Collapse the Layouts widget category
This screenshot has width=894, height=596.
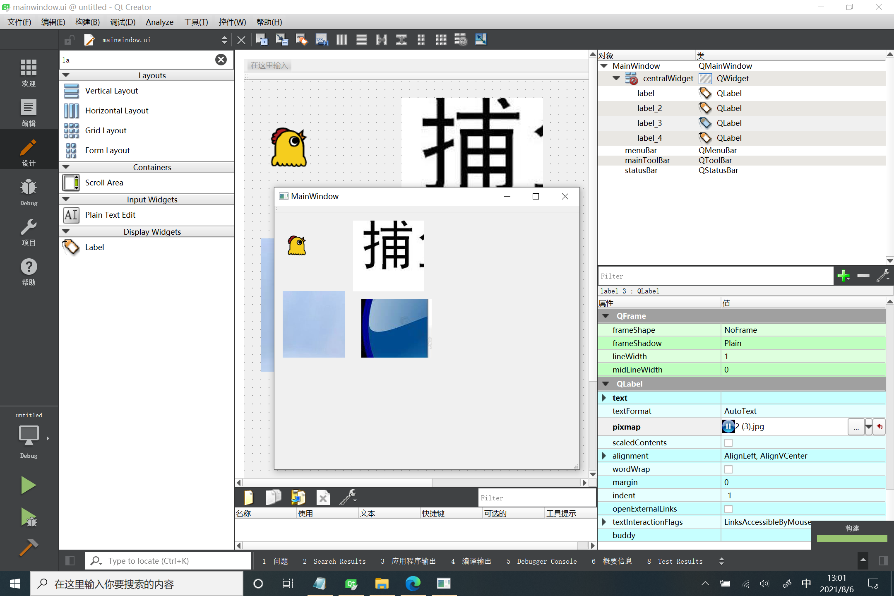66,75
